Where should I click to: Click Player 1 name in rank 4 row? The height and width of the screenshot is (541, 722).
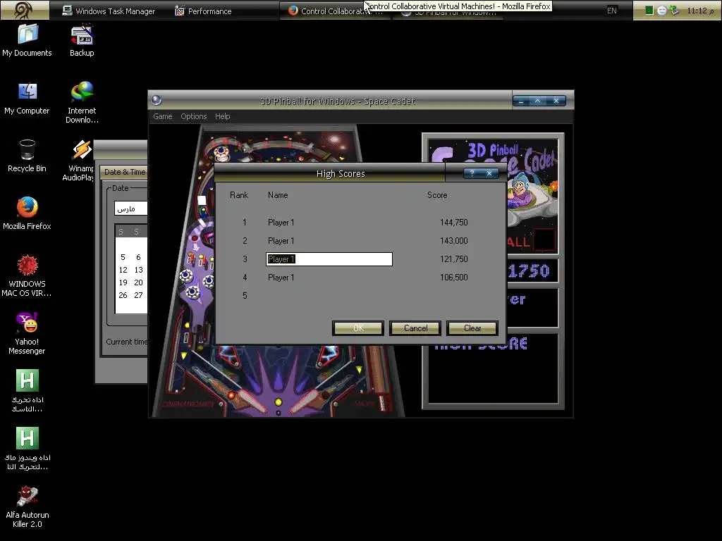point(281,278)
